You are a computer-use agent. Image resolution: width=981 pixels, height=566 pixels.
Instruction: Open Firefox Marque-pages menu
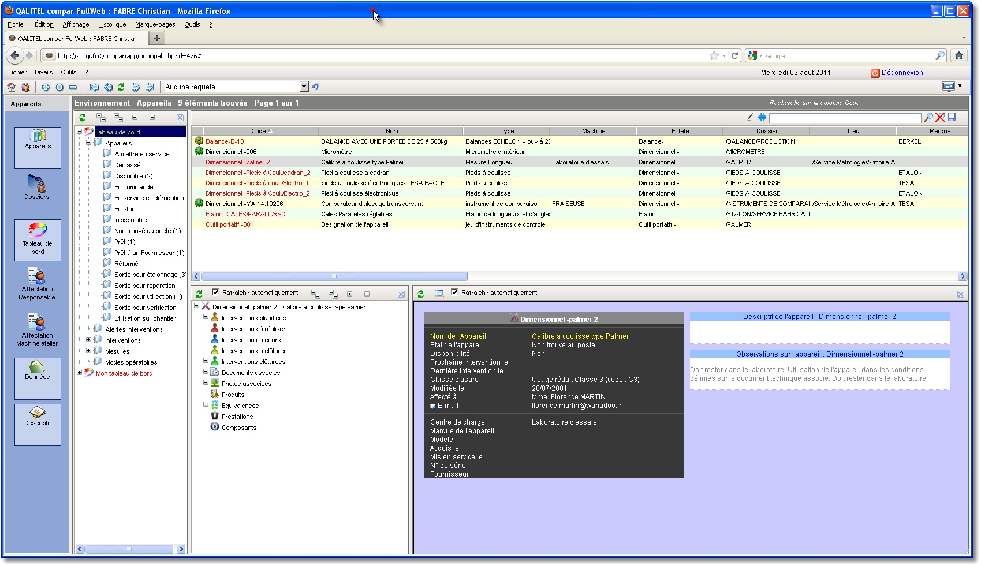[x=155, y=24]
